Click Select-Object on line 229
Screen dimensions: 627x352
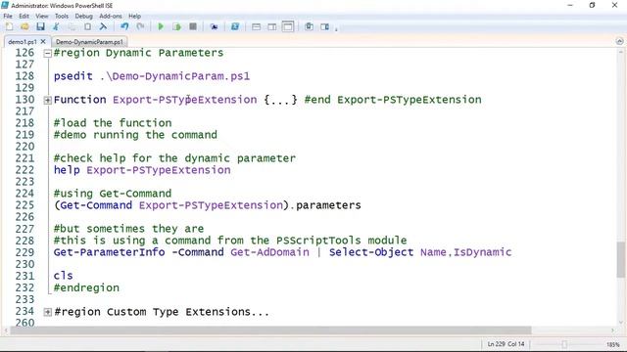pos(371,252)
